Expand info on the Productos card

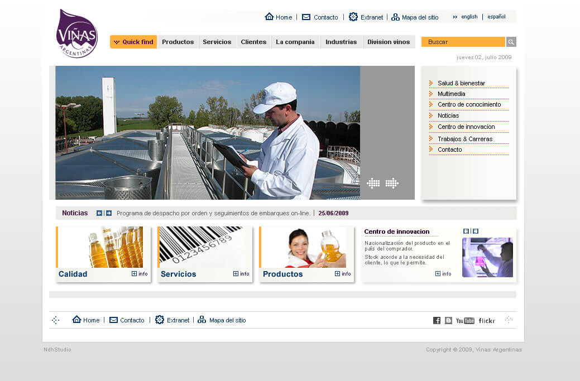coord(343,274)
